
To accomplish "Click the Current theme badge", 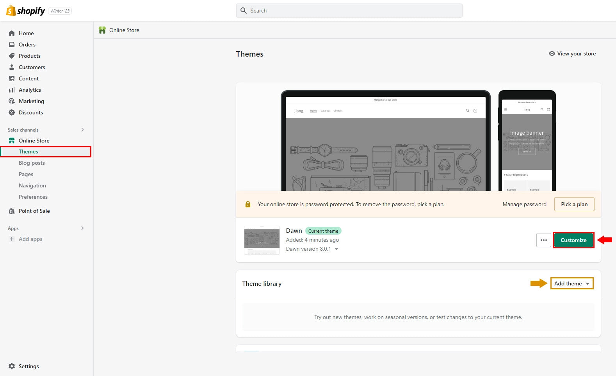I will (x=323, y=231).
